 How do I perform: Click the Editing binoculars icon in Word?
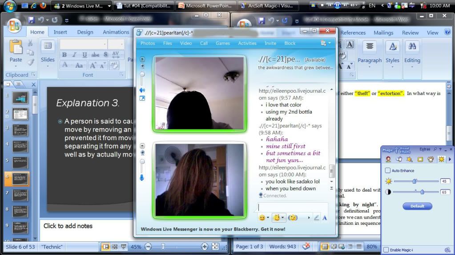(412, 46)
